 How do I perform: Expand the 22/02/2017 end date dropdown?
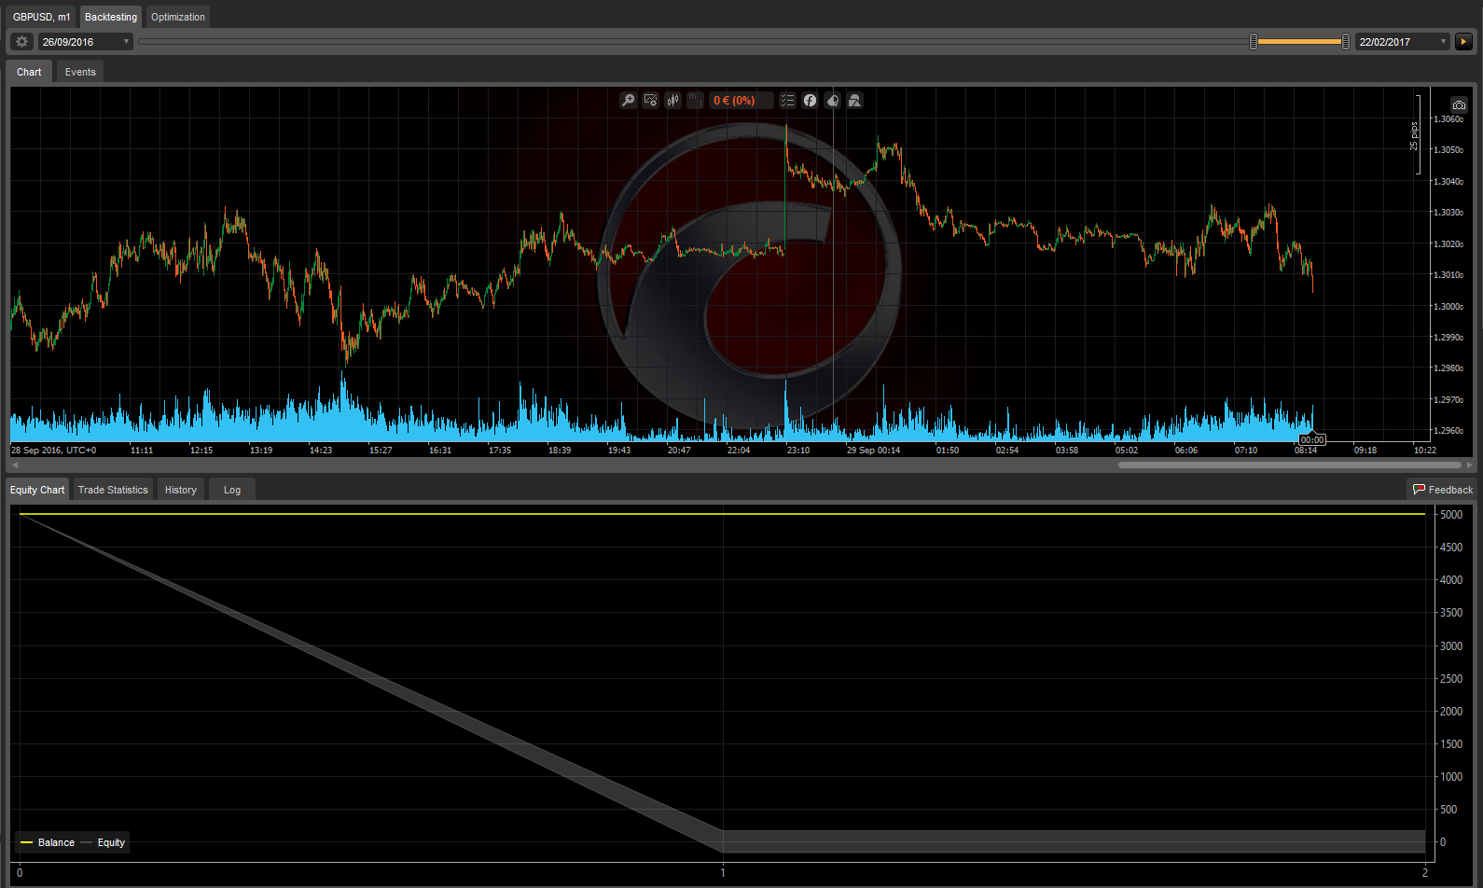[1443, 42]
